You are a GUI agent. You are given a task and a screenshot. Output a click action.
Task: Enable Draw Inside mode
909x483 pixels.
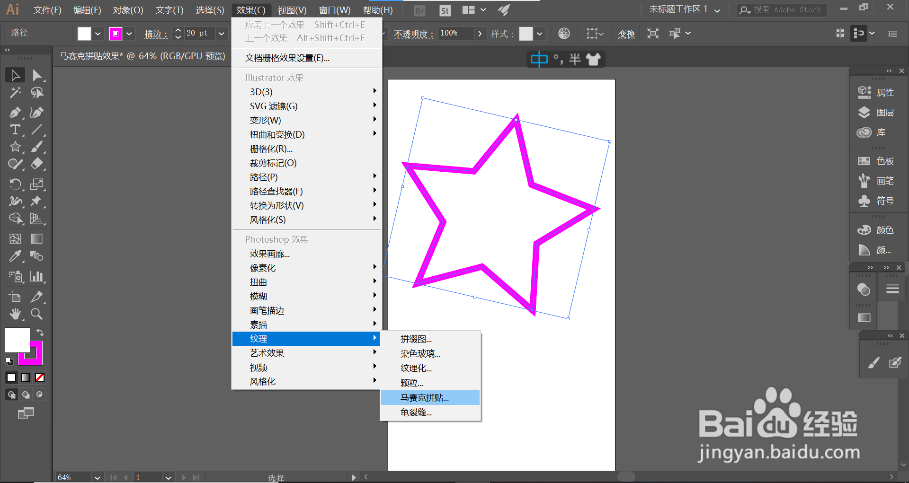tap(40, 395)
